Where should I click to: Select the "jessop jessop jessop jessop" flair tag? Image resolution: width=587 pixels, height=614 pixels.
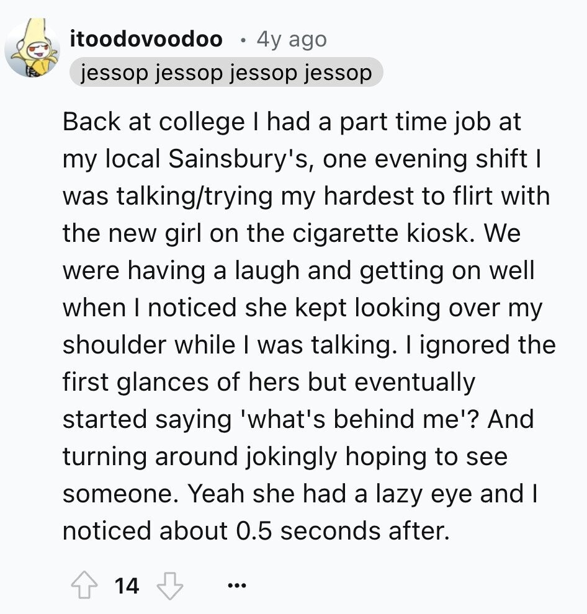[x=226, y=73]
